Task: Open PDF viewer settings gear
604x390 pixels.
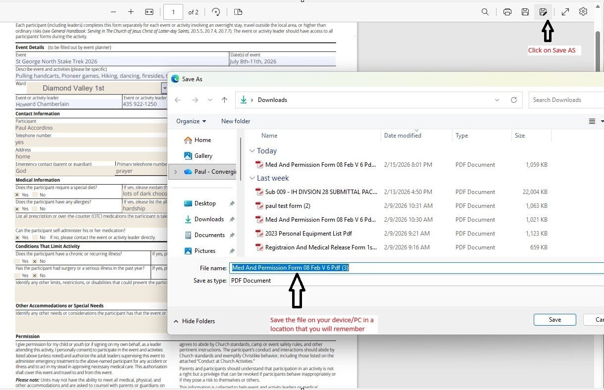Action: (x=583, y=12)
